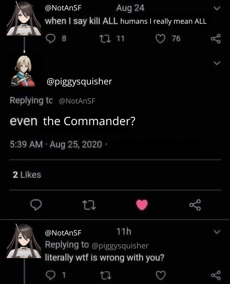Open replies on the 'kill ALL humans' tweet
Screen dimensions: 230x284
pyautogui.click(x=50, y=38)
